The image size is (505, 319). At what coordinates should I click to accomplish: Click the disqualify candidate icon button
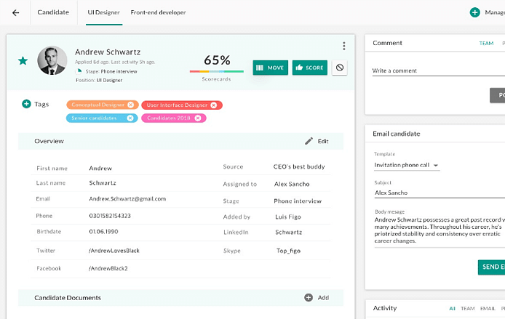click(x=339, y=68)
